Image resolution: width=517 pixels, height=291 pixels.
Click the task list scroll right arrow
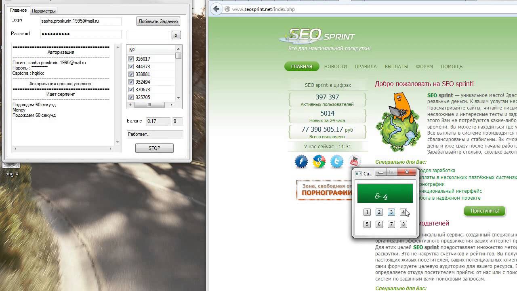tap(171, 105)
